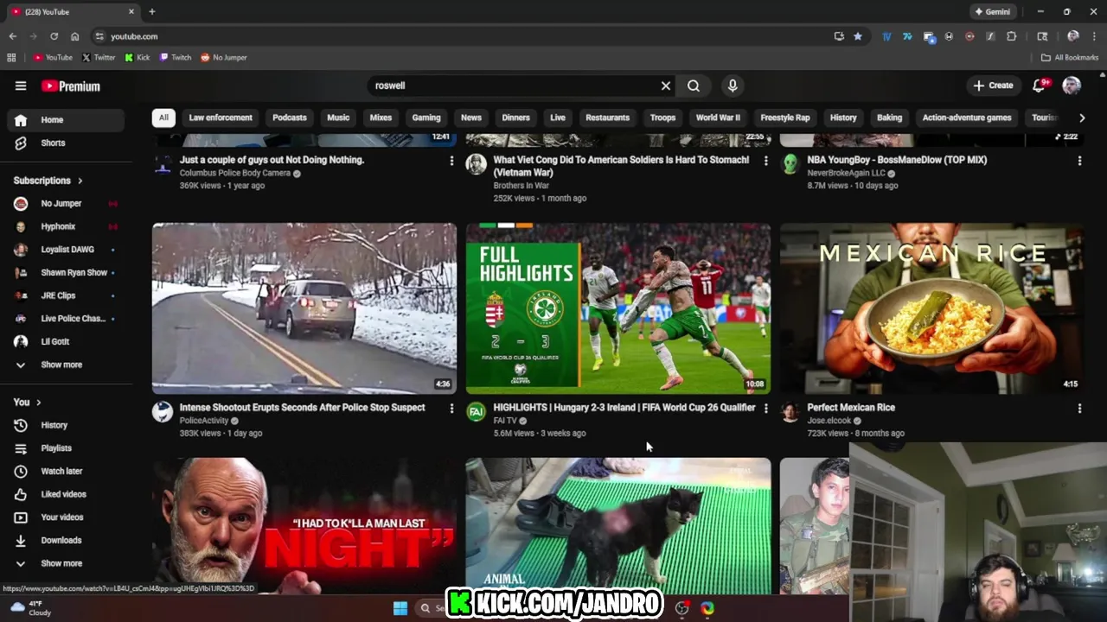
Task: Open the Gemini button in Chrome
Action: coord(992,12)
